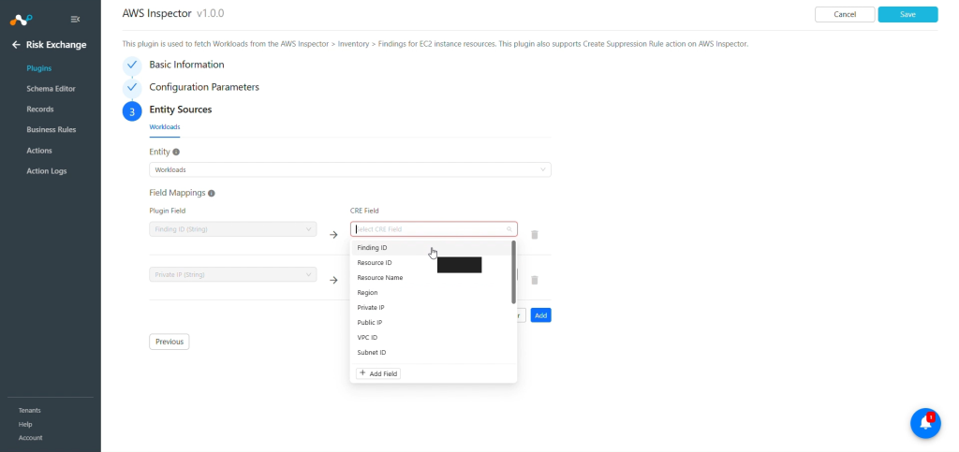Viewport: 959px width, 452px height.
Task: Go back using Risk Exchange arrow
Action: [16, 45]
